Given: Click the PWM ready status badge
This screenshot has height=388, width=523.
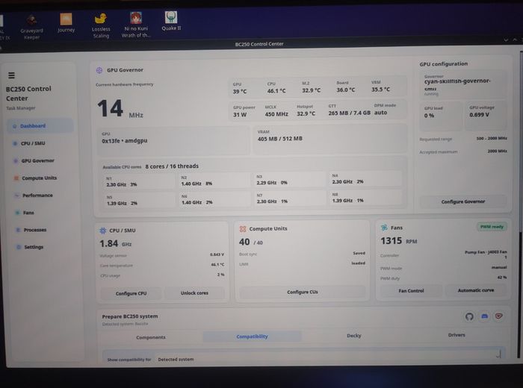Looking at the screenshot, I should pos(492,227).
